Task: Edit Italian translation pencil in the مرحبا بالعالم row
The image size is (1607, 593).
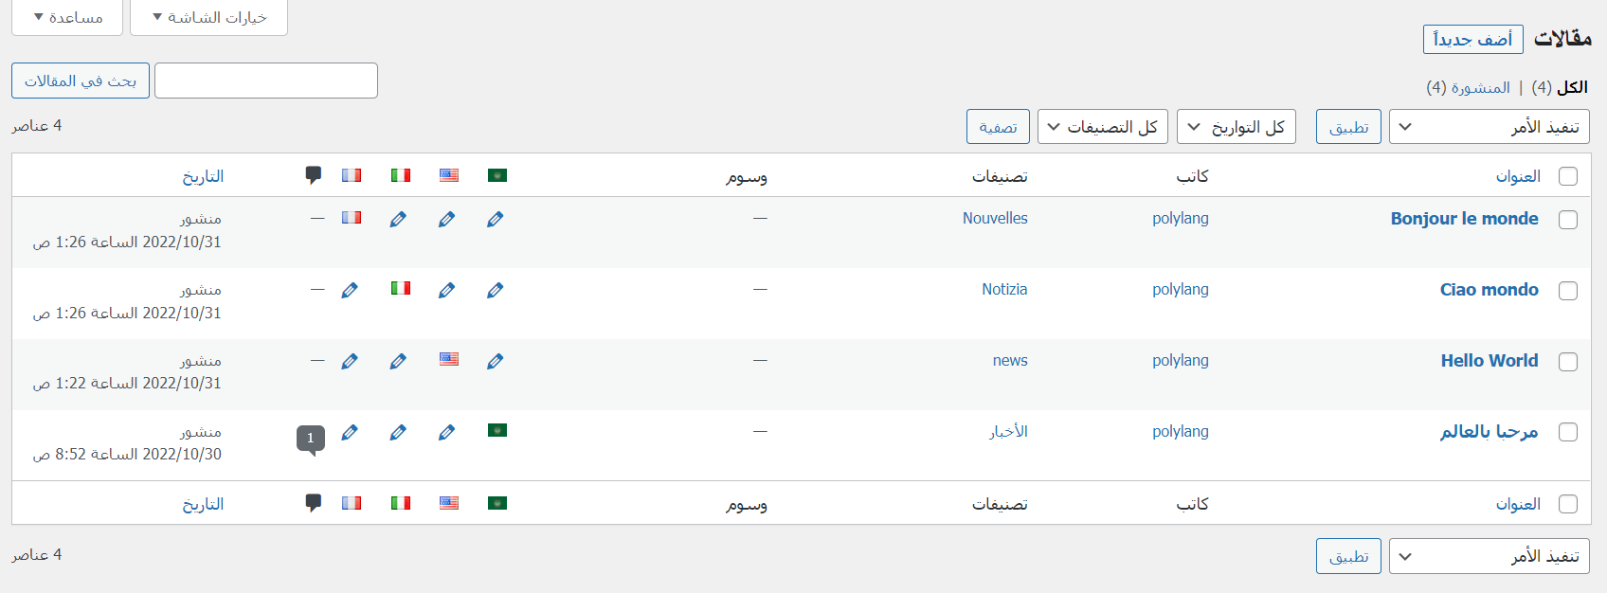Action: click(x=398, y=433)
